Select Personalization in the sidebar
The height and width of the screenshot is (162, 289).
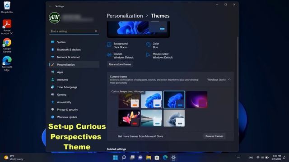click(x=74, y=65)
